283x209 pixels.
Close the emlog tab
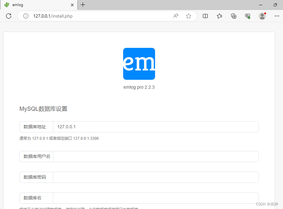pyautogui.click(x=72, y=5)
